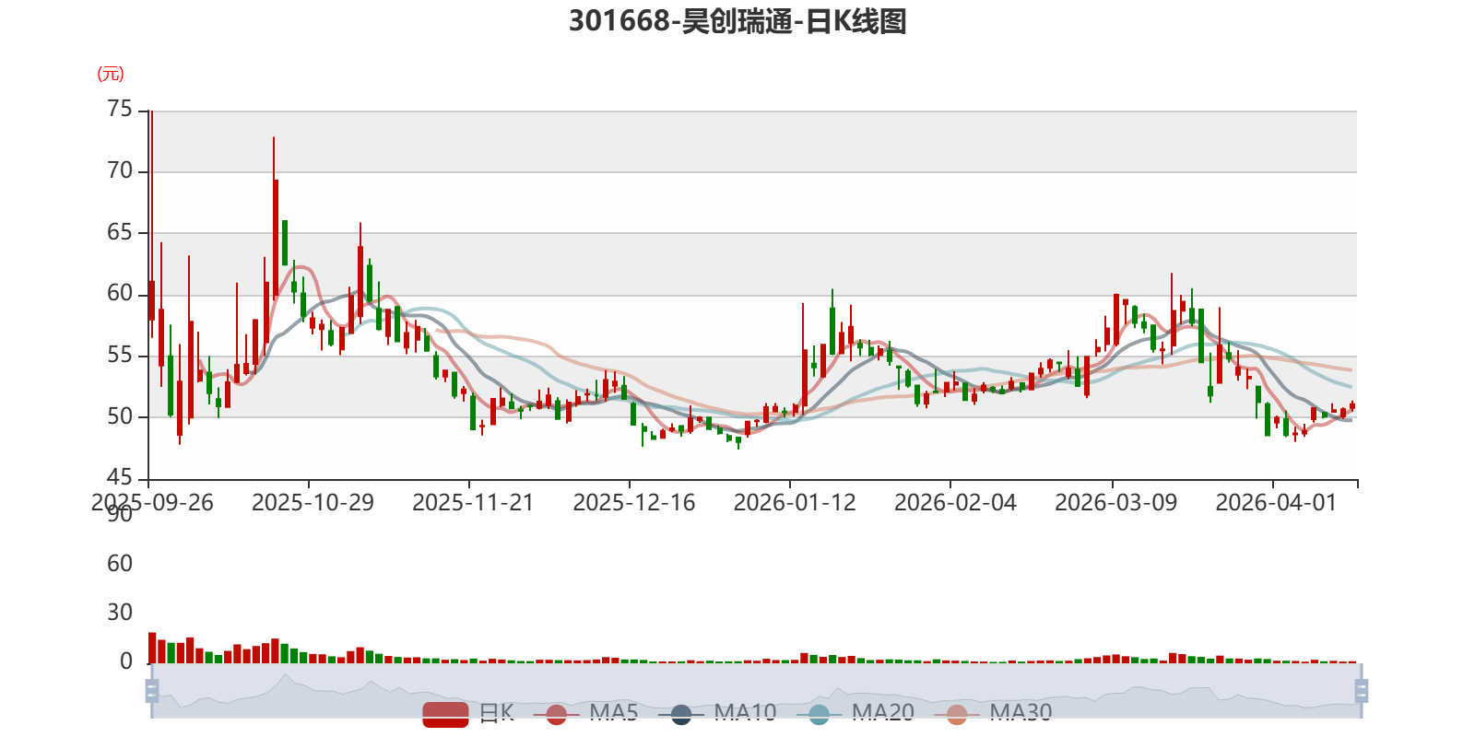Click the 2025-11-21 date label
This screenshot has height=737, width=1475.
point(473,503)
